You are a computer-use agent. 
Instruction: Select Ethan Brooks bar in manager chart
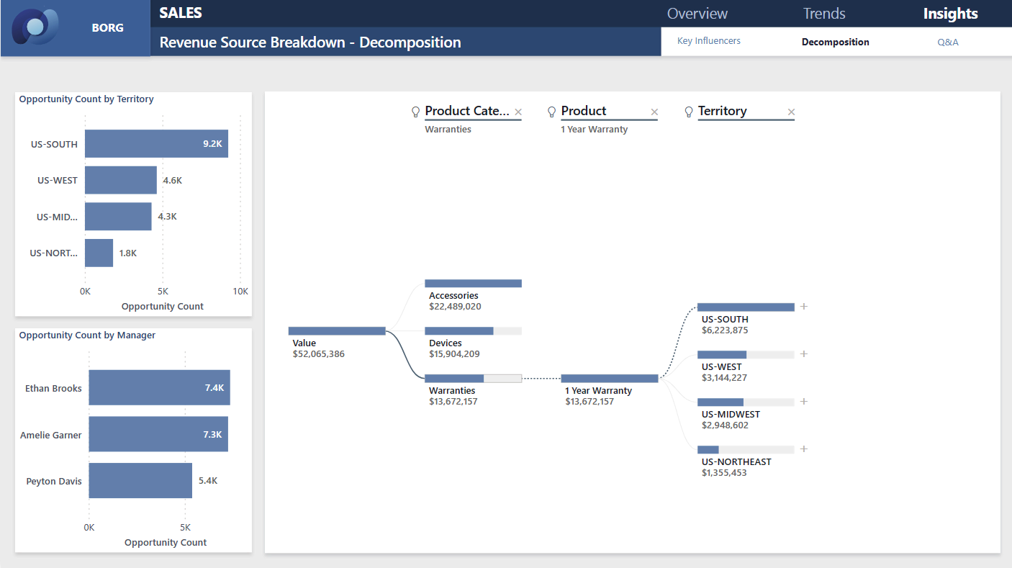160,388
